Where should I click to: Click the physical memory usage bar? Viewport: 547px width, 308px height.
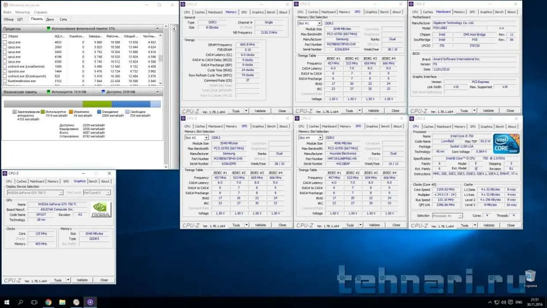click(x=82, y=104)
